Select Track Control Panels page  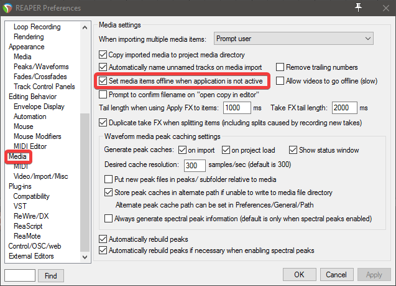[44, 87]
